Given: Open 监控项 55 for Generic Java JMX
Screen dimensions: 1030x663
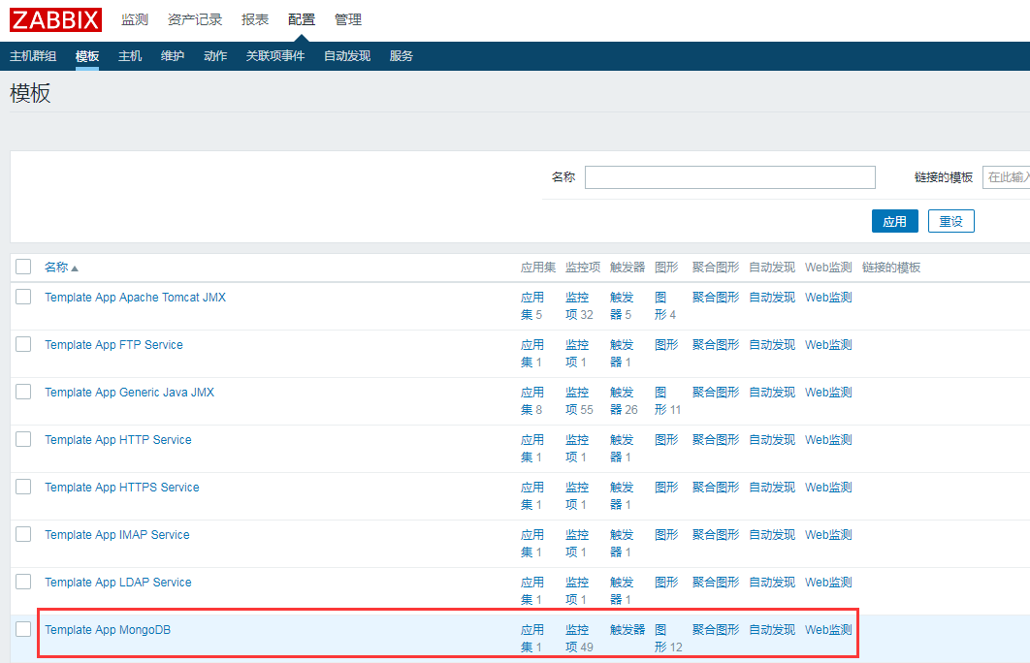Looking at the screenshot, I should (579, 401).
